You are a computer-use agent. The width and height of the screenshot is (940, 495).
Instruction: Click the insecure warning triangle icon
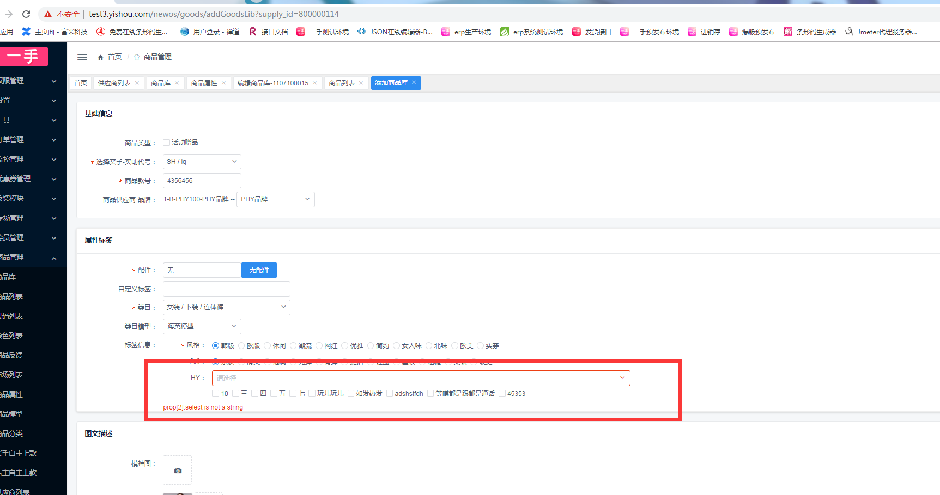coord(48,14)
